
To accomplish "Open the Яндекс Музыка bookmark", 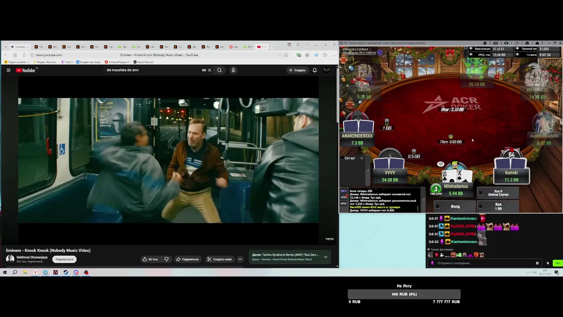I will coord(44,62).
